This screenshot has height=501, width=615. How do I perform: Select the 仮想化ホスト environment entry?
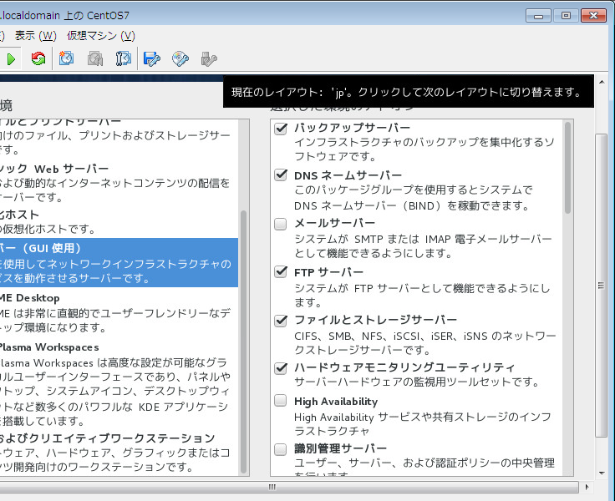click(119, 221)
